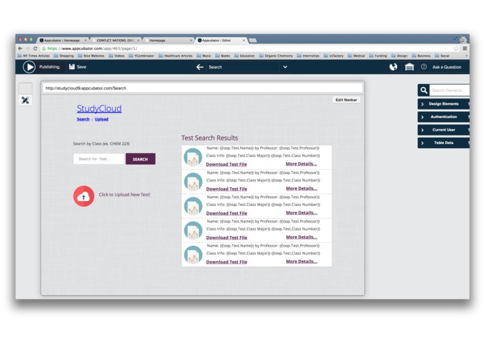Click the blank square above tools icon
Image resolution: width=485 pixels, height=345 pixels.
point(25,88)
